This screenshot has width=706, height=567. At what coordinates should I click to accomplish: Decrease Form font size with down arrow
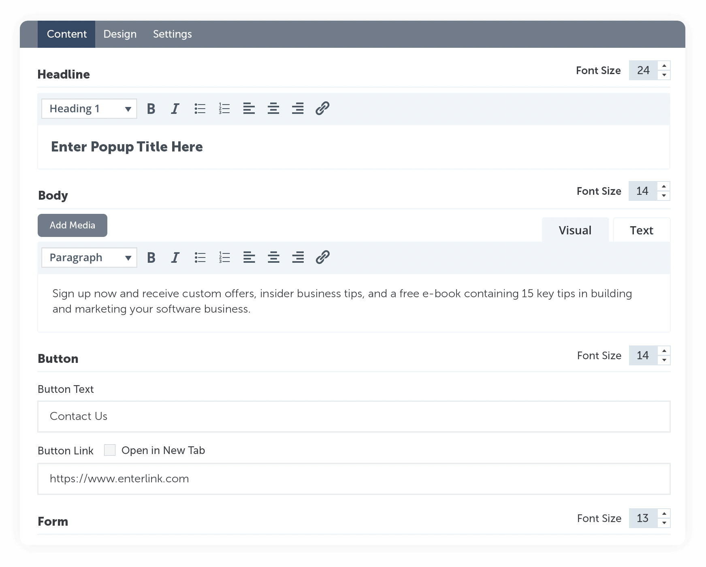664,523
